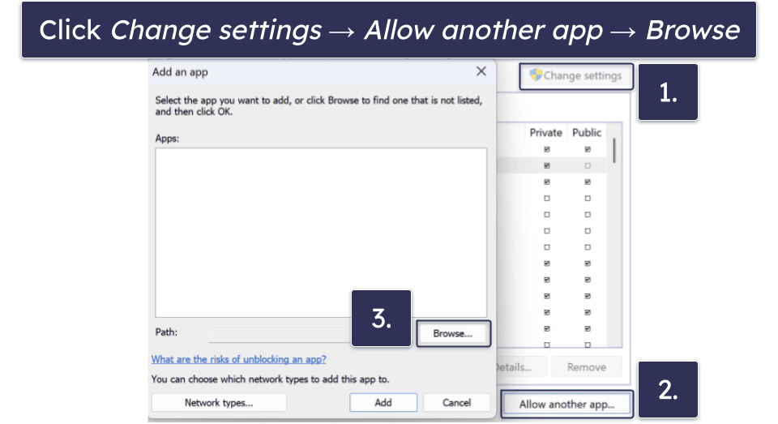
Task: Open the risks of unblocking an app link
Action: tap(238, 359)
